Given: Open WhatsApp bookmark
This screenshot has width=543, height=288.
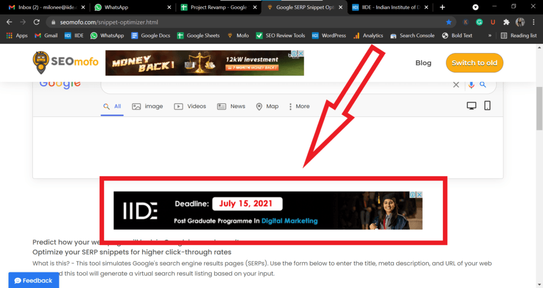Looking at the screenshot, I should 107,35.
